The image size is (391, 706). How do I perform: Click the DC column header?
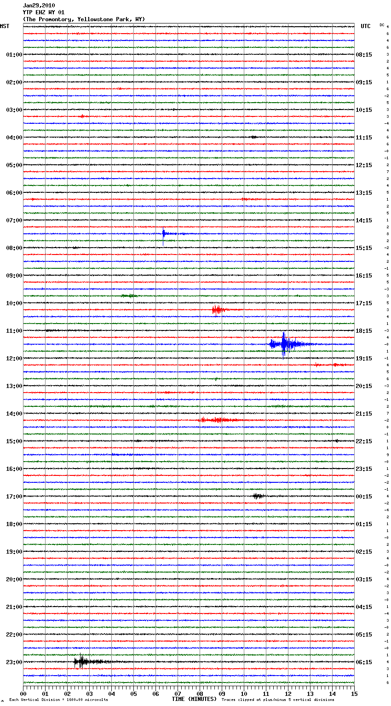pos(382,25)
